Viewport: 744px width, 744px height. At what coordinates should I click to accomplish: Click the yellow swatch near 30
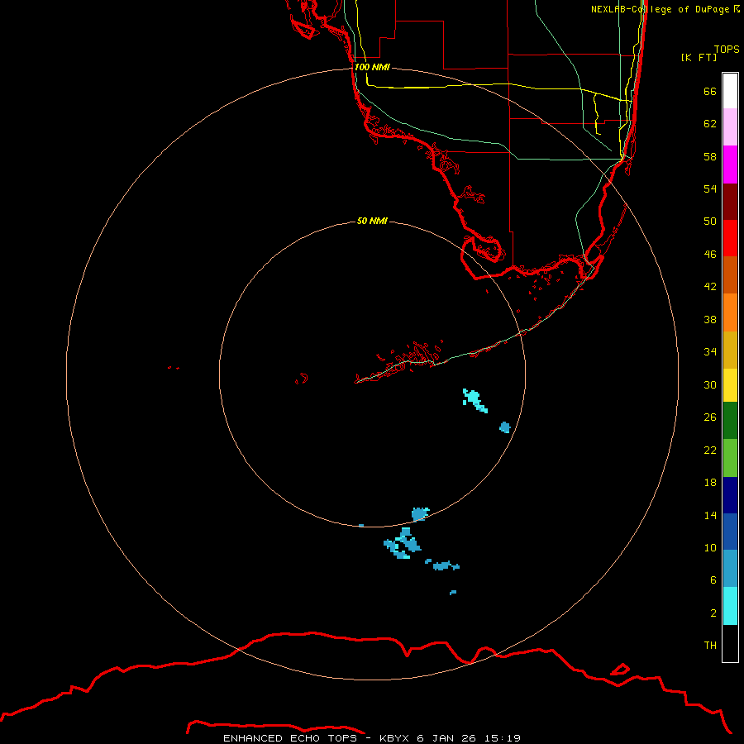(x=730, y=385)
